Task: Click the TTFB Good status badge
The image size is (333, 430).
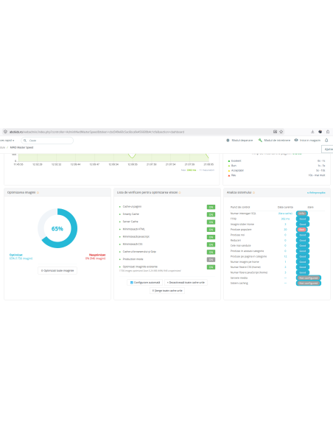Action: pos(303,219)
